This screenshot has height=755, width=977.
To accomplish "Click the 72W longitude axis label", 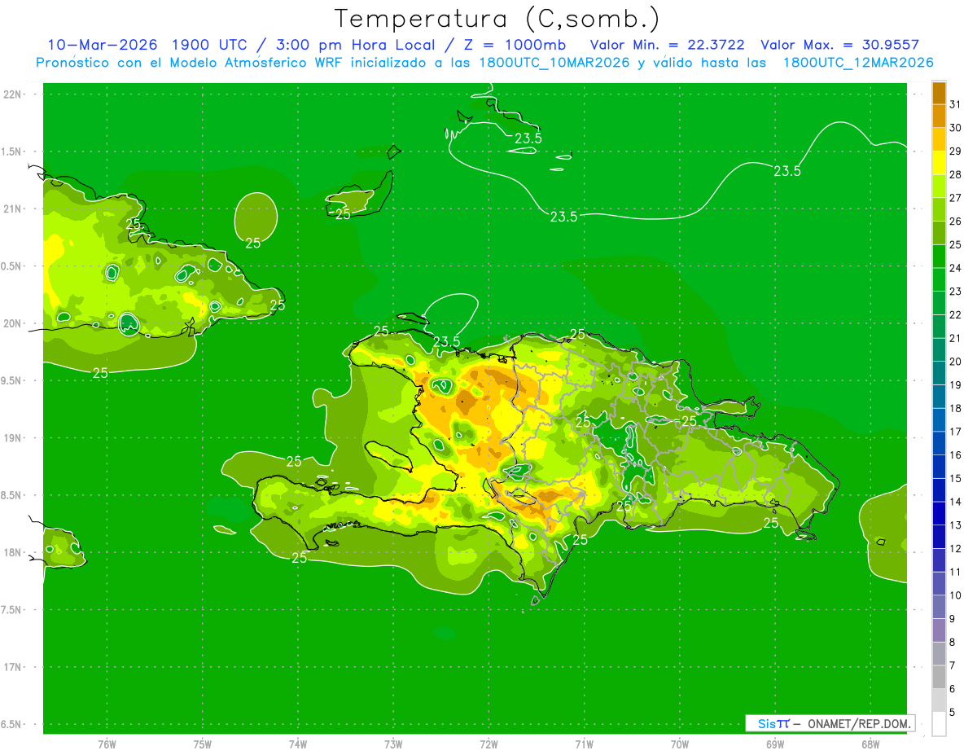I will [x=488, y=744].
